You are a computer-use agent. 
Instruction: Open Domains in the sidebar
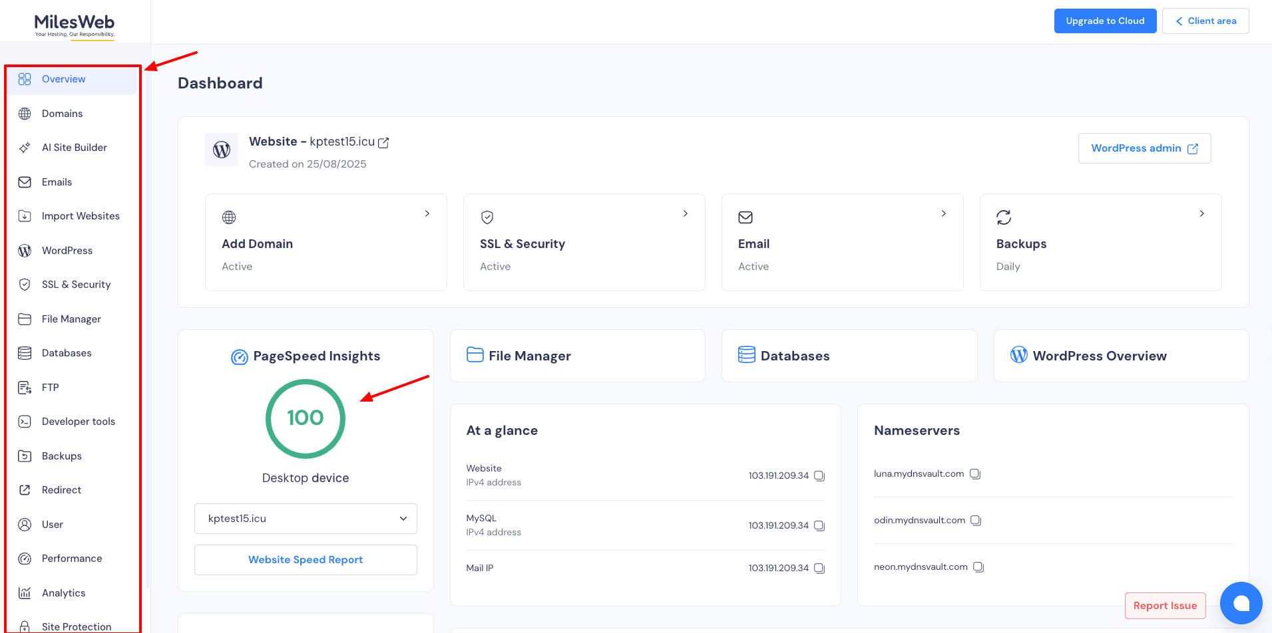point(62,114)
